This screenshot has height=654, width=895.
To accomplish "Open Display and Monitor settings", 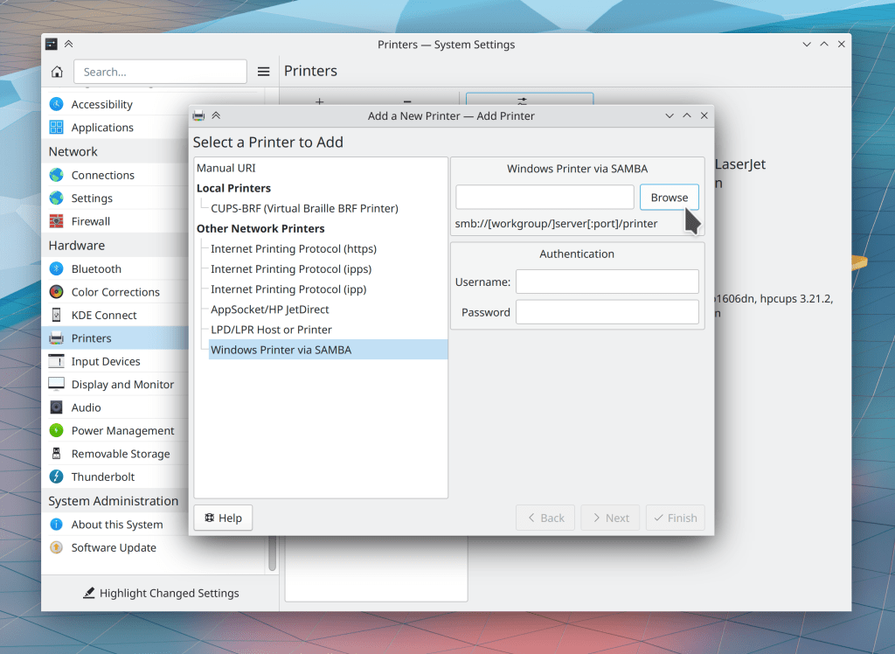I will pos(122,385).
